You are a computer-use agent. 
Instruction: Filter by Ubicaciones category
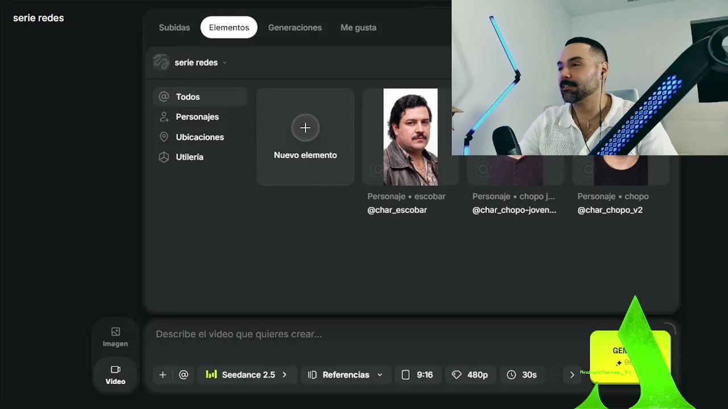(200, 137)
